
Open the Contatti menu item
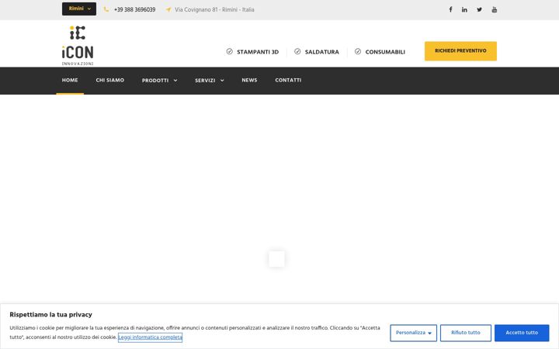[x=288, y=81]
